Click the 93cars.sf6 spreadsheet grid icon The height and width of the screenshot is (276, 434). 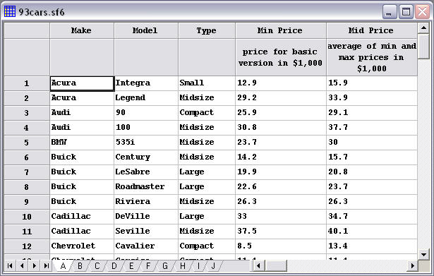(10, 11)
